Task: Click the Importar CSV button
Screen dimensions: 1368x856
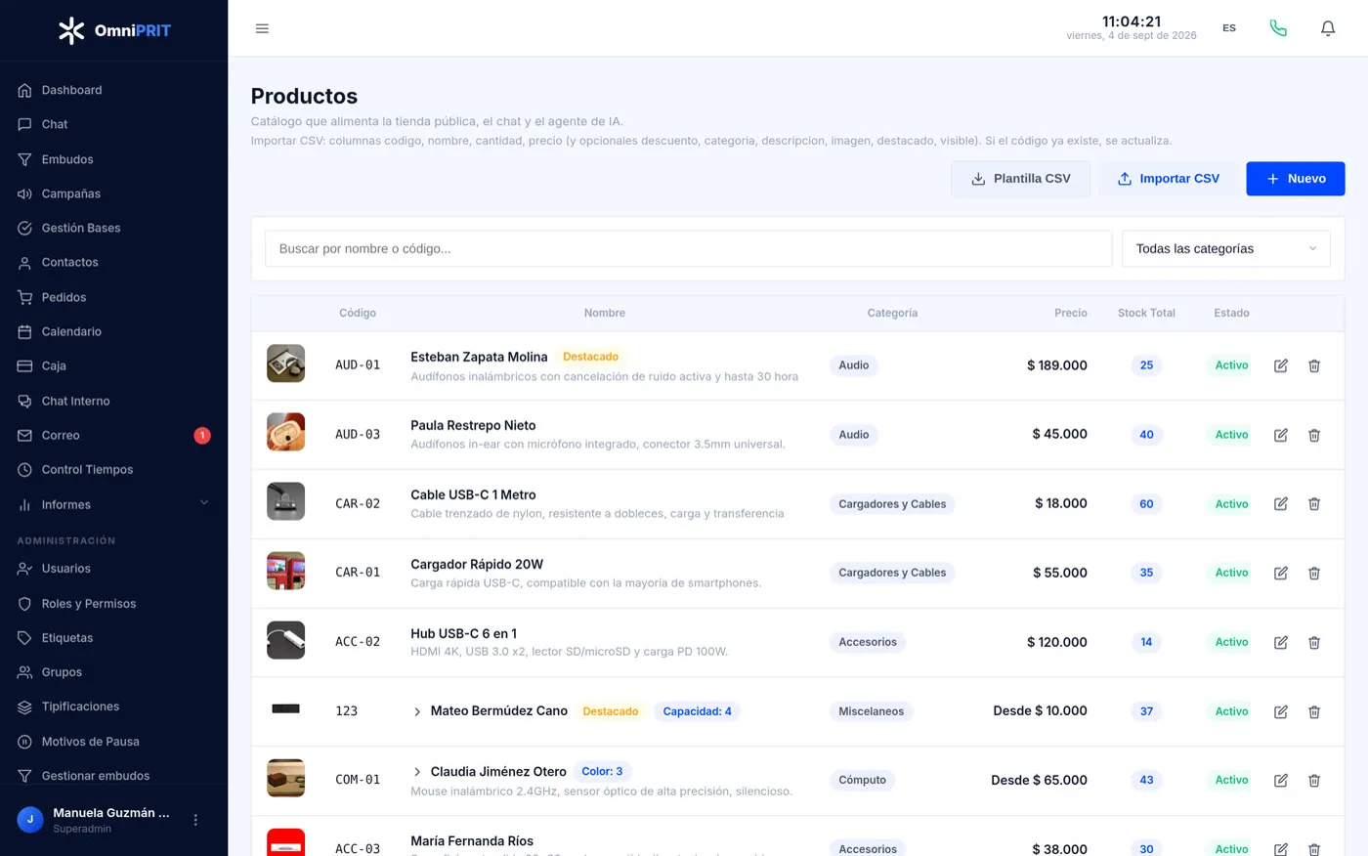Action: click(1168, 179)
